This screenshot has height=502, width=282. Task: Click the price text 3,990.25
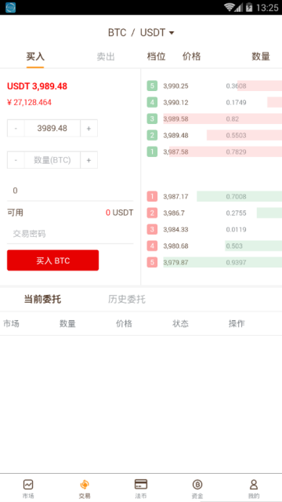click(175, 86)
